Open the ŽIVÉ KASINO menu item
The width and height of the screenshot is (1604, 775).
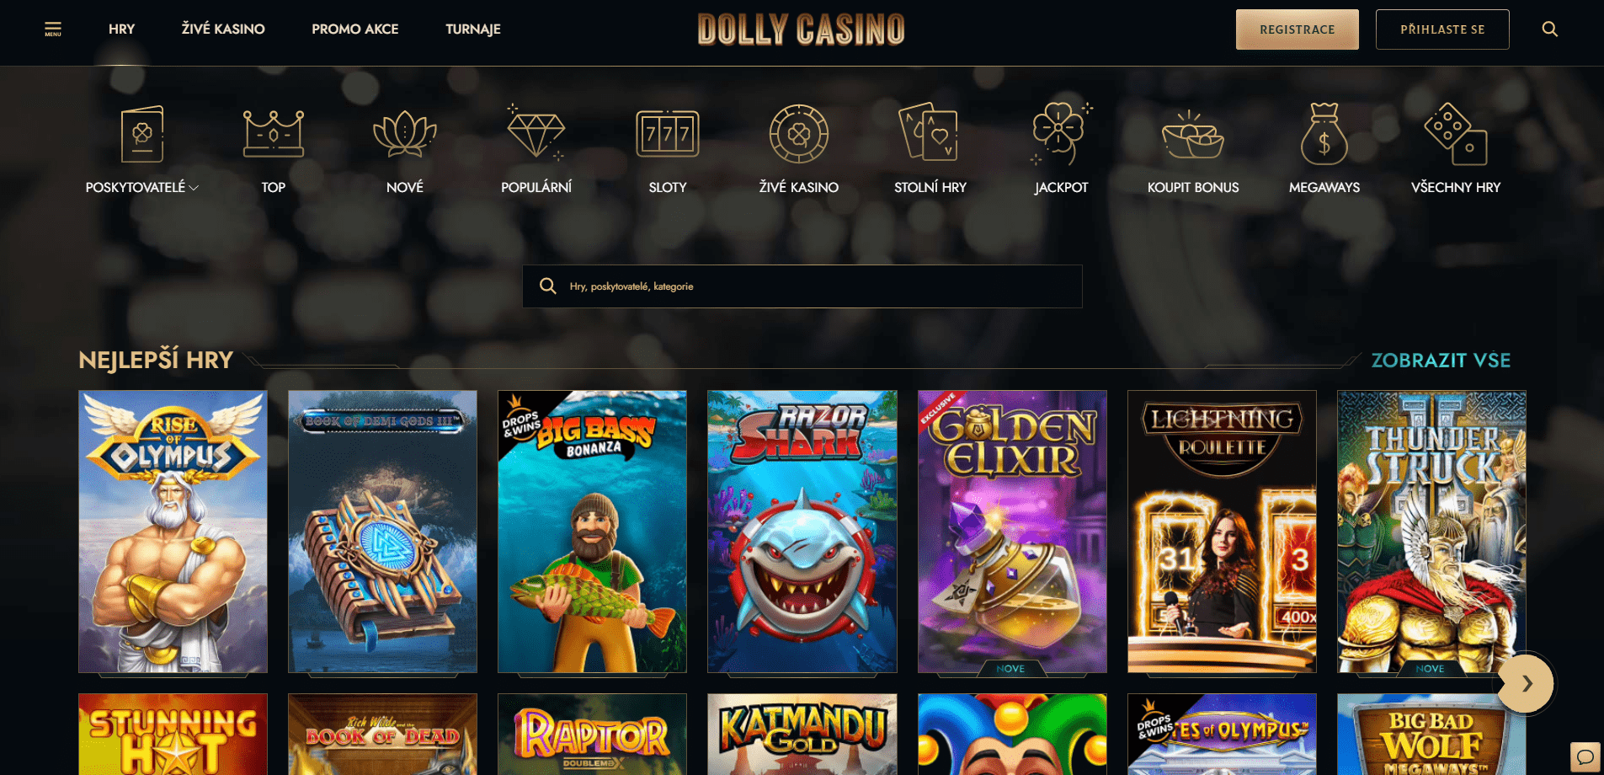point(223,29)
